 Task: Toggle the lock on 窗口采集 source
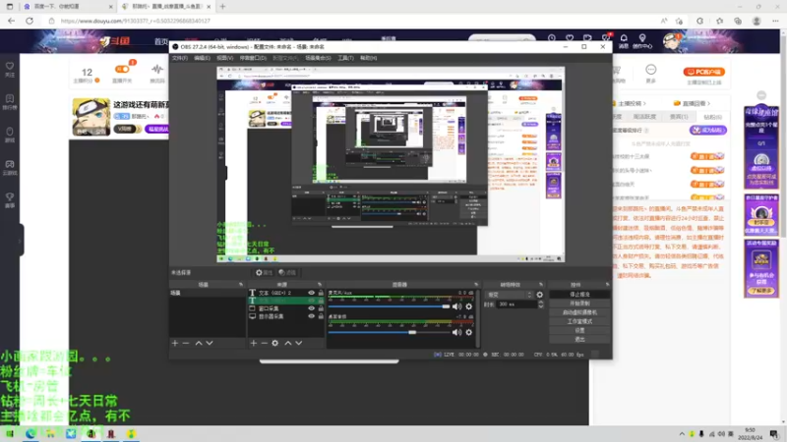(321, 308)
